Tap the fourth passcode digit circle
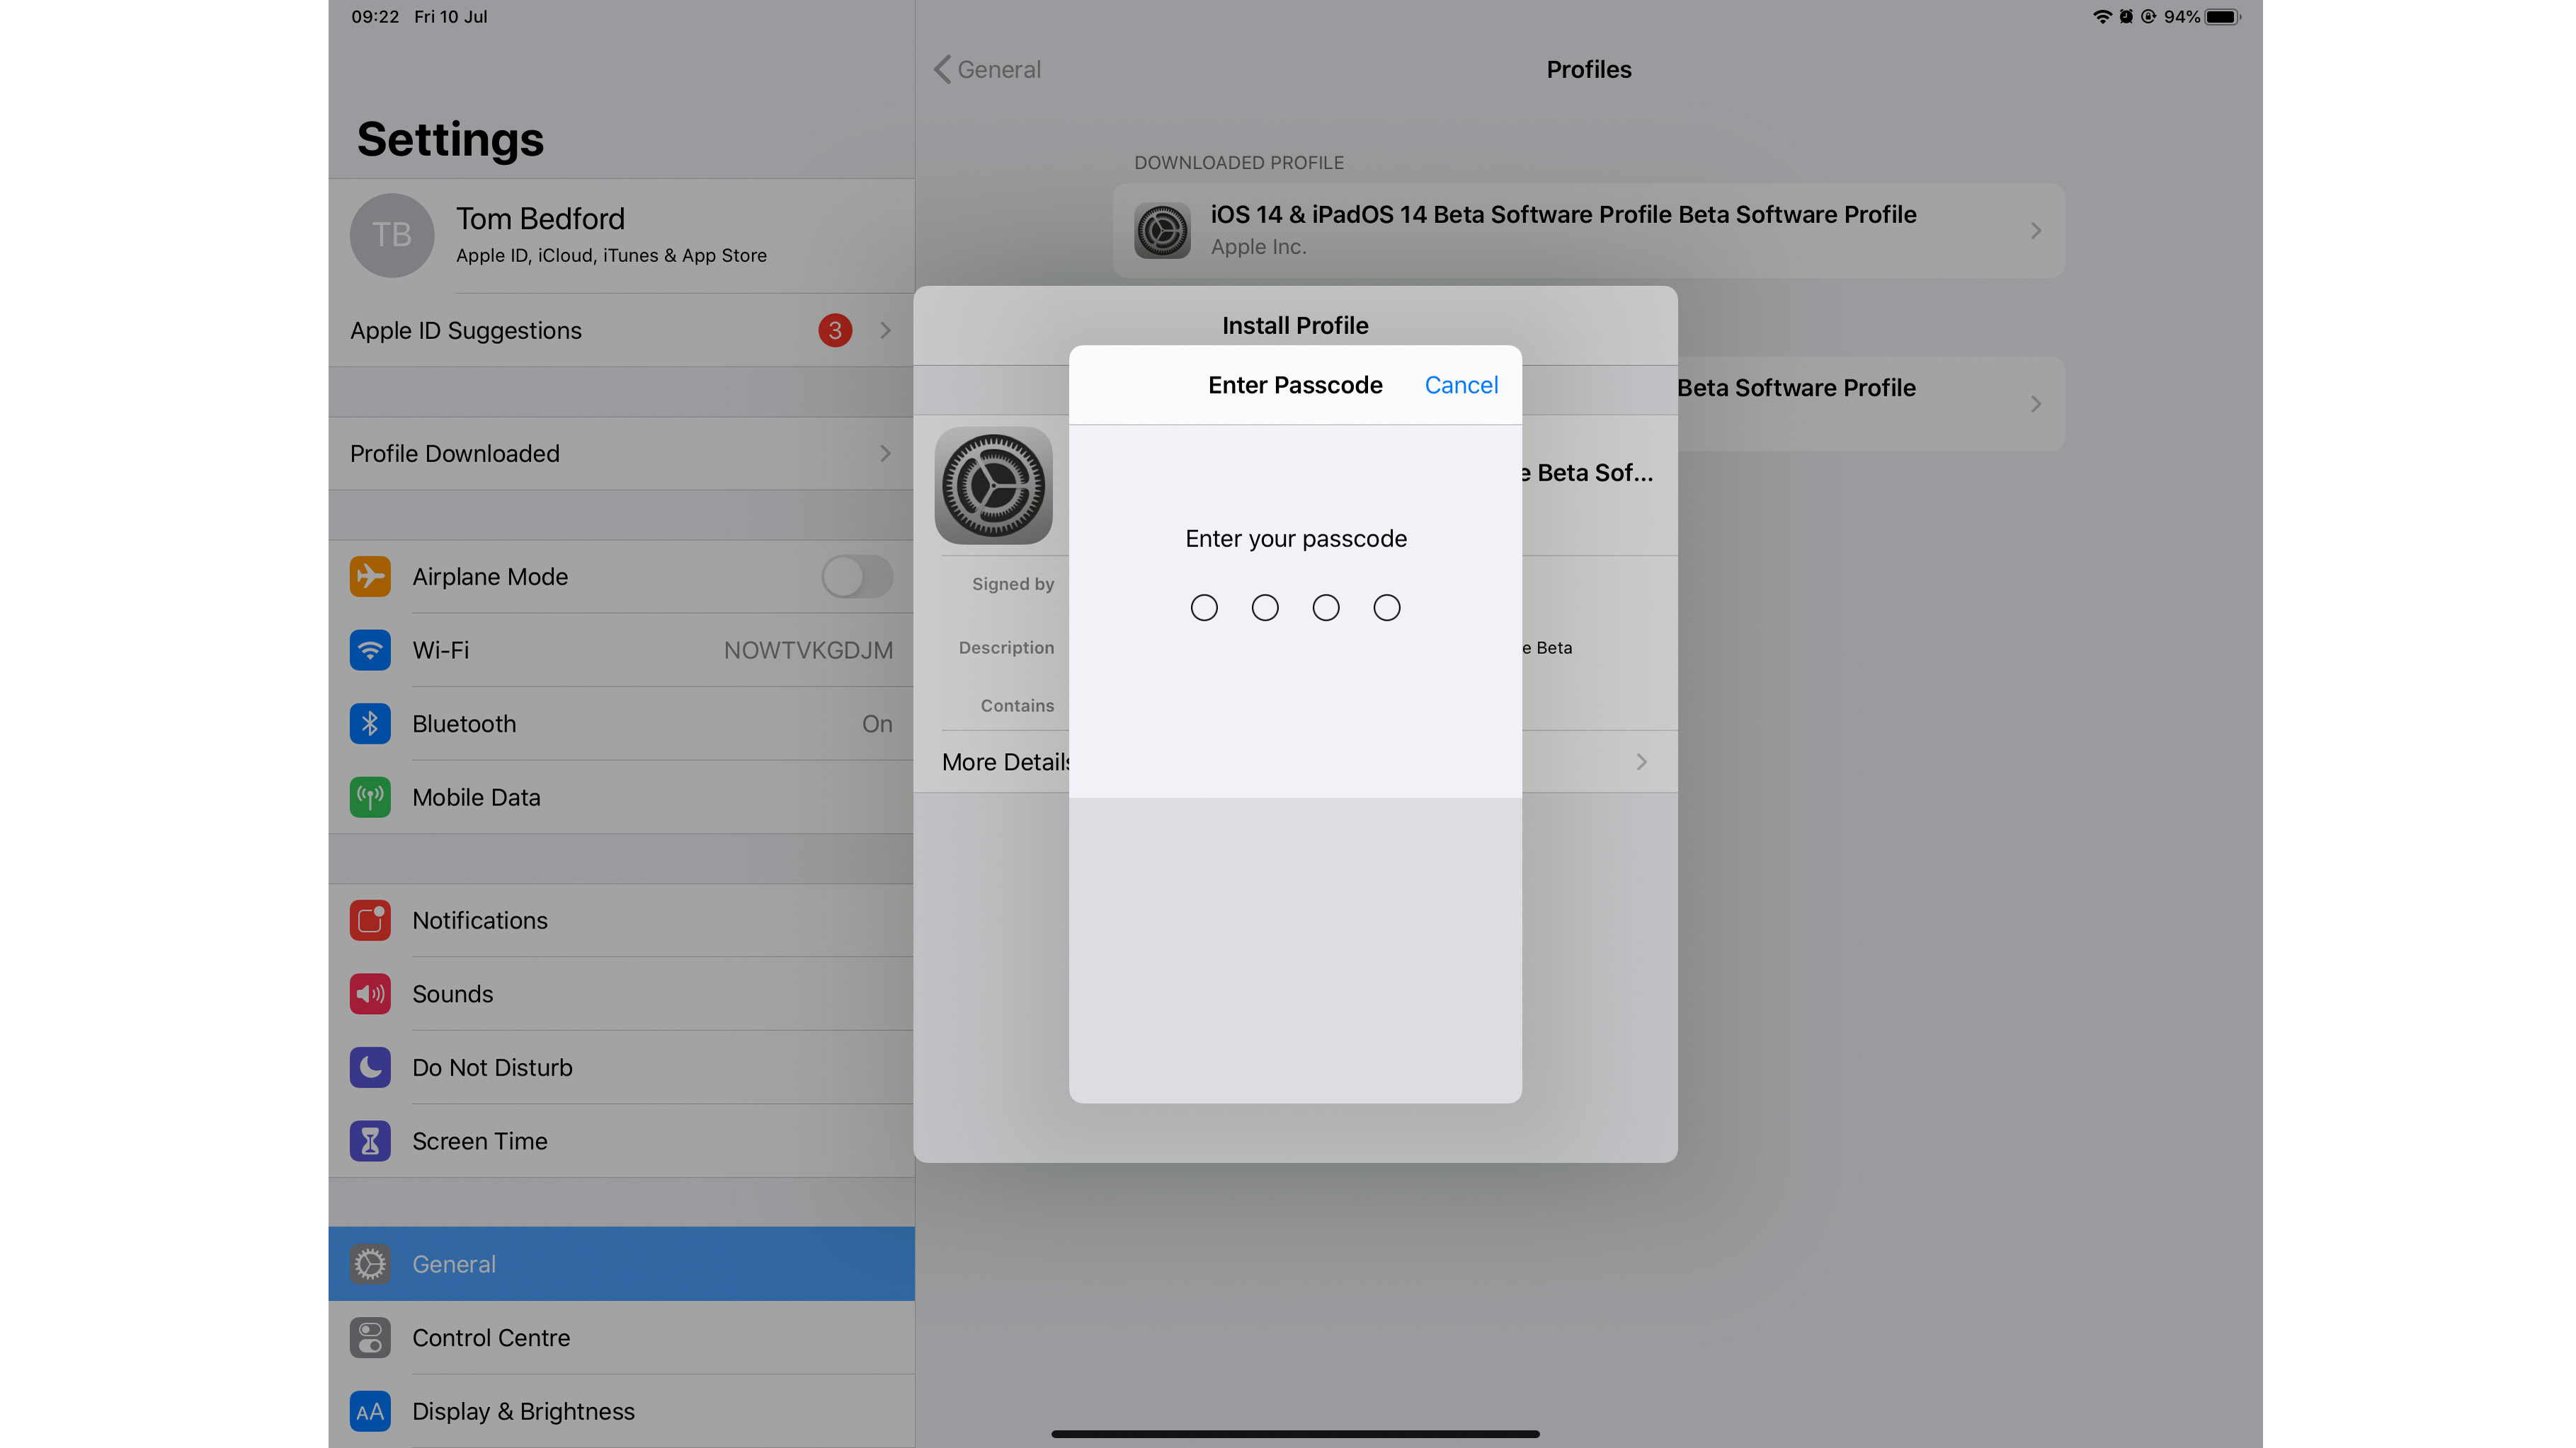 [x=1386, y=608]
